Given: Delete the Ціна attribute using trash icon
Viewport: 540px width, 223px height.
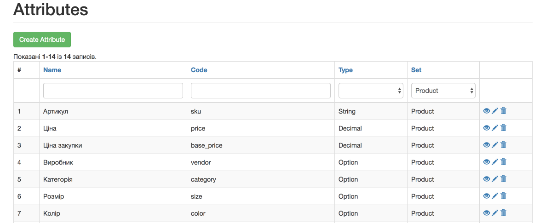Looking at the screenshot, I should pyautogui.click(x=503, y=128).
